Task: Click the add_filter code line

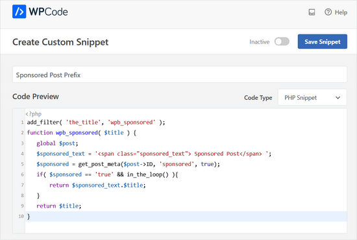Action: pos(96,123)
